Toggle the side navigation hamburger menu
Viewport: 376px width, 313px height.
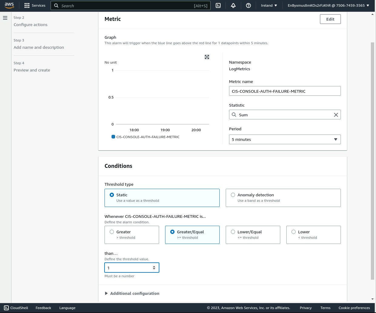(x=5, y=18)
